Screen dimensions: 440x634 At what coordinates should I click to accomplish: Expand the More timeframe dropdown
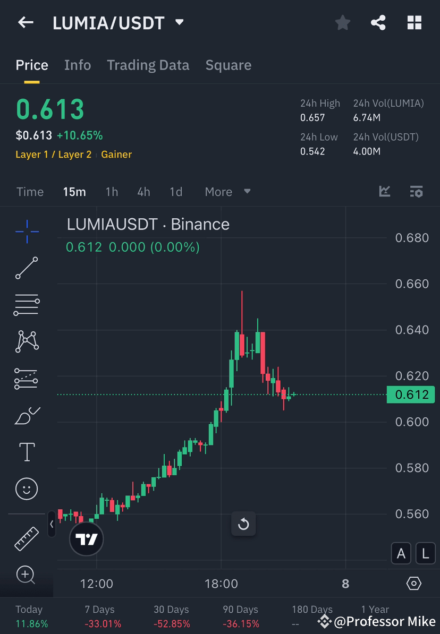pos(227,192)
